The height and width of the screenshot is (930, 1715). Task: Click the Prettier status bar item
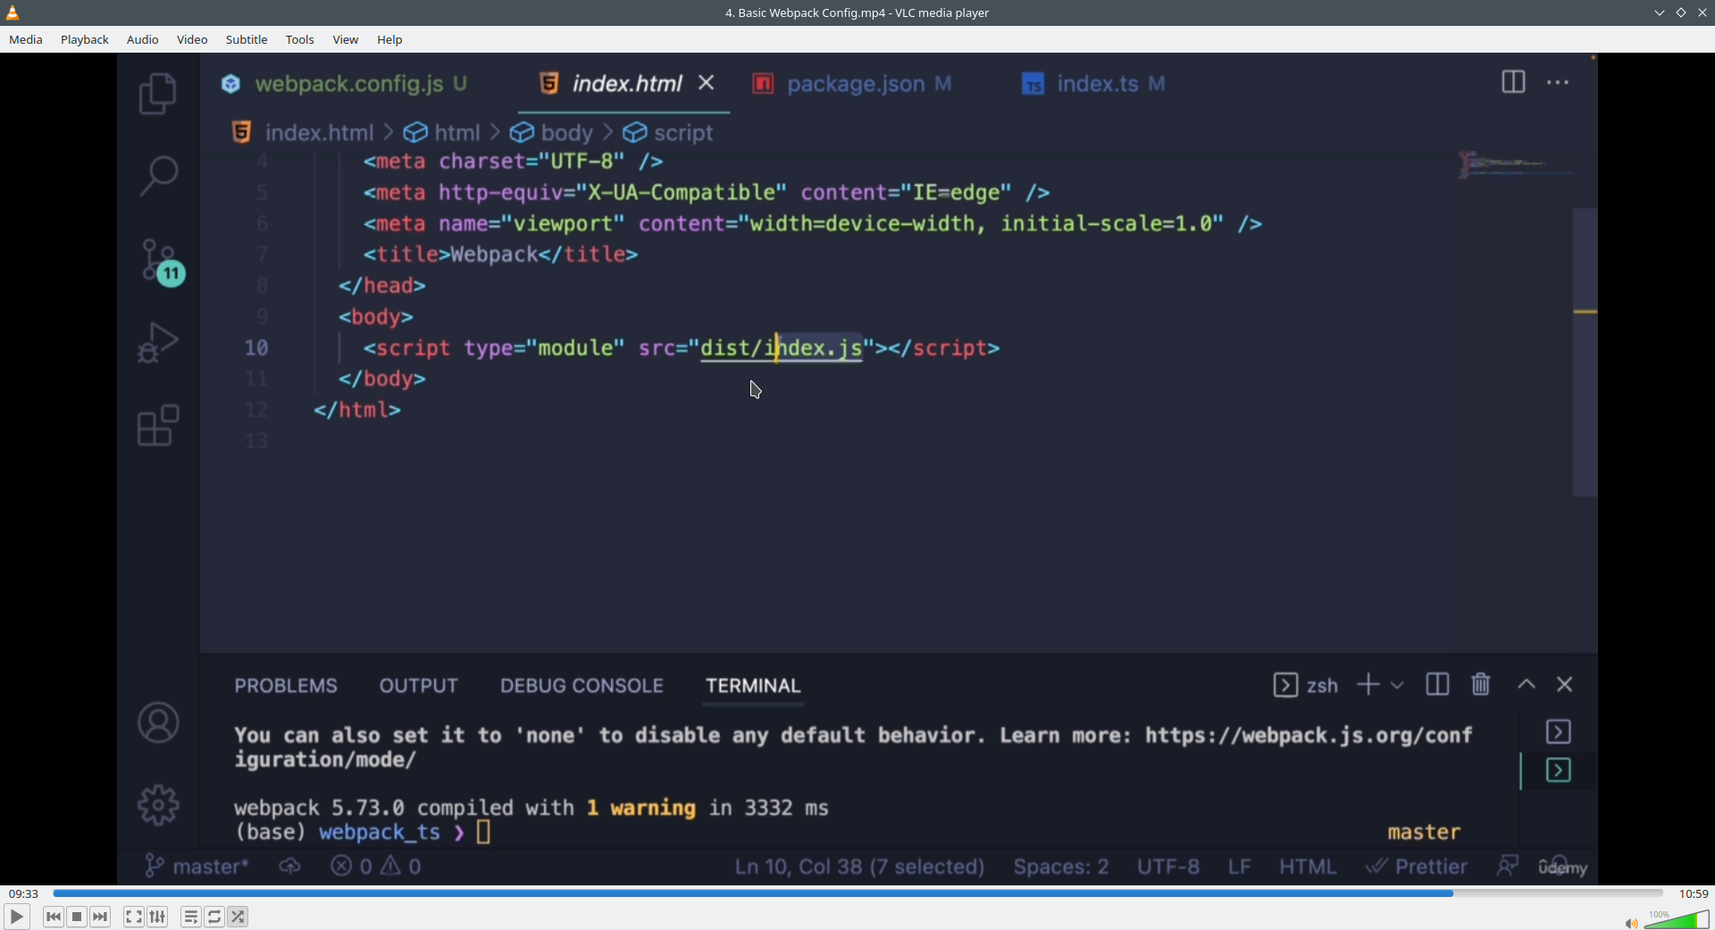(1417, 867)
